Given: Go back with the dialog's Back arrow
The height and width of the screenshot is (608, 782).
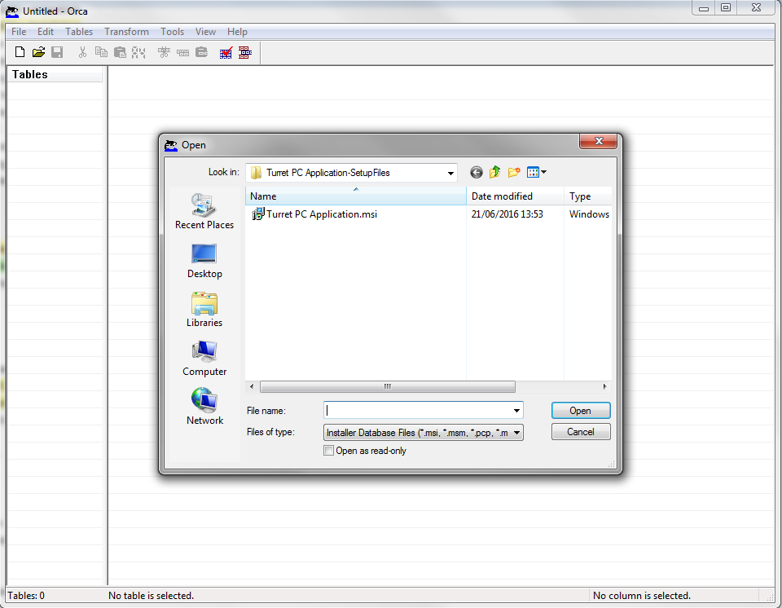Looking at the screenshot, I should pyautogui.click(x=477, y=173).
